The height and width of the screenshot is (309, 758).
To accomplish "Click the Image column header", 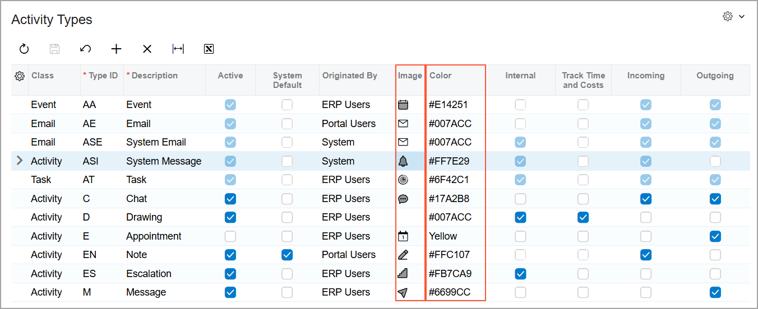I will point(410,76).
